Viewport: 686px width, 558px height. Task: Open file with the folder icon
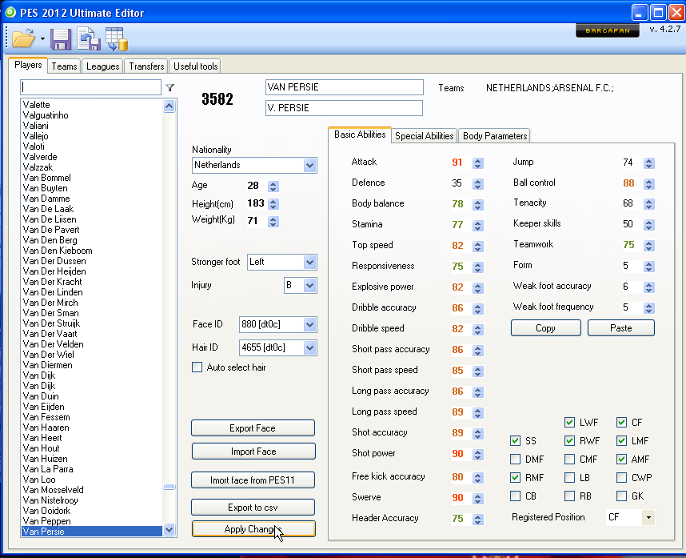pyautogui.click(x=23, y=39)
